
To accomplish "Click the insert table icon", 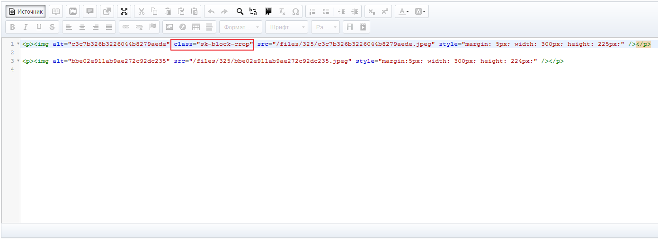I will point(196,27).
